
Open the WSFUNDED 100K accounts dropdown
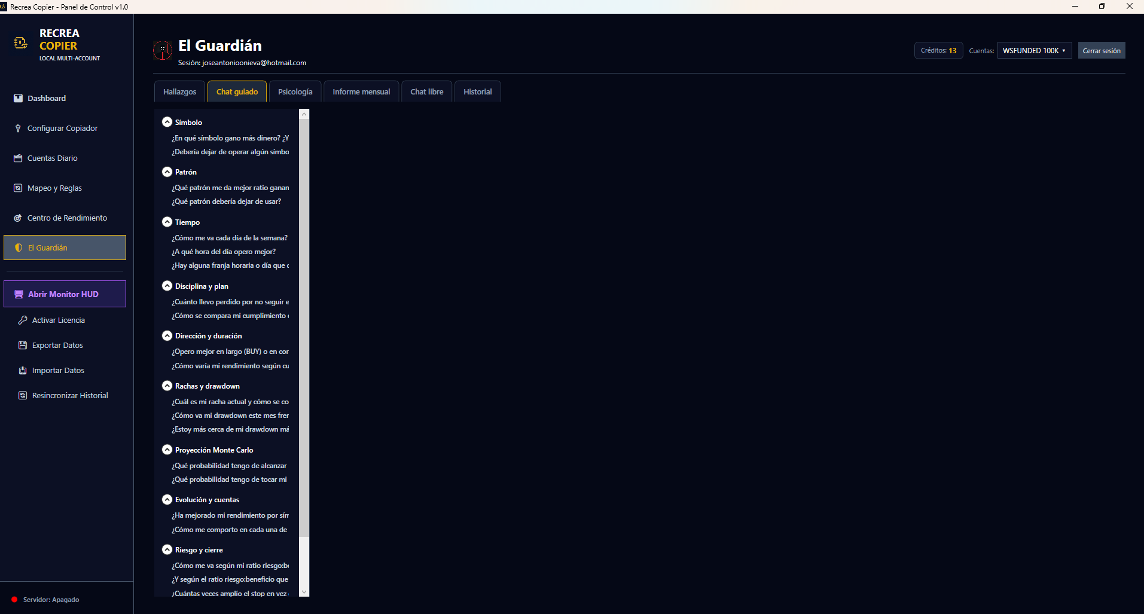point(1034,50)
